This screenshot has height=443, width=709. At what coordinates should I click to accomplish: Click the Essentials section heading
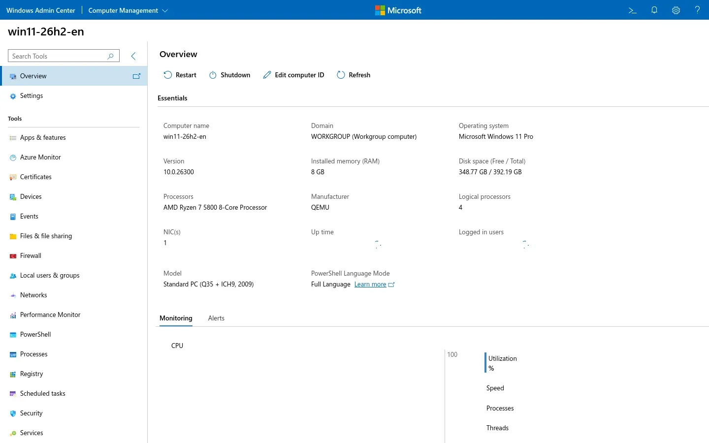[x=172, y=98]
